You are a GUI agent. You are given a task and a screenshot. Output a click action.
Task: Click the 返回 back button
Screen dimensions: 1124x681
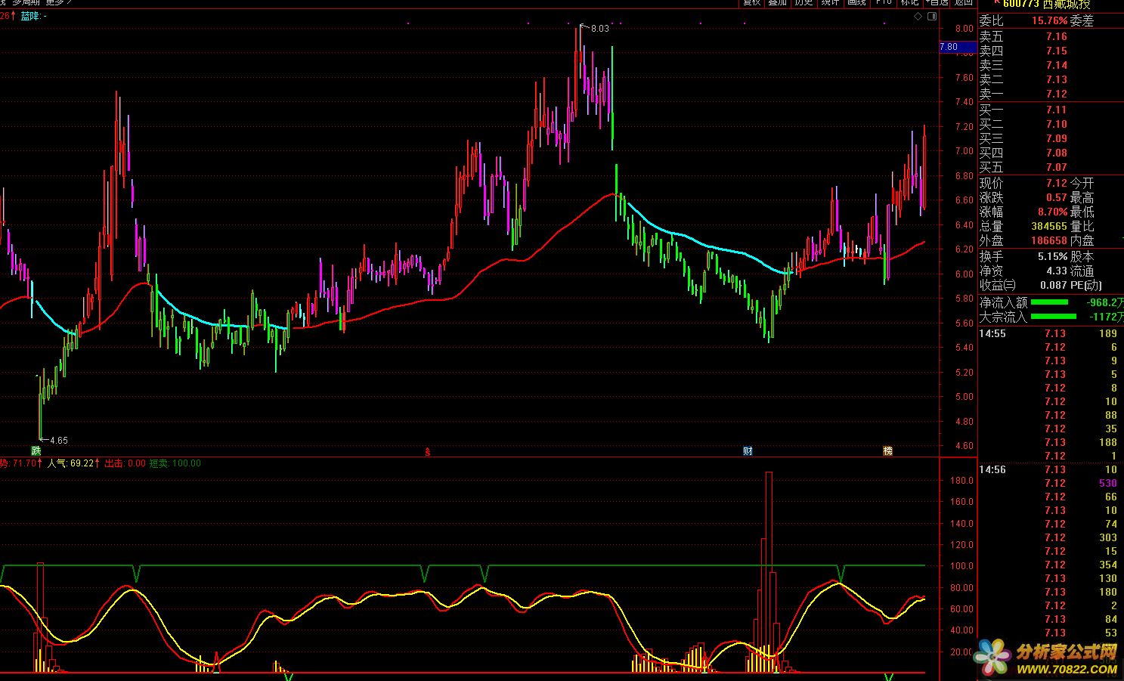click(x=963, y=3)
